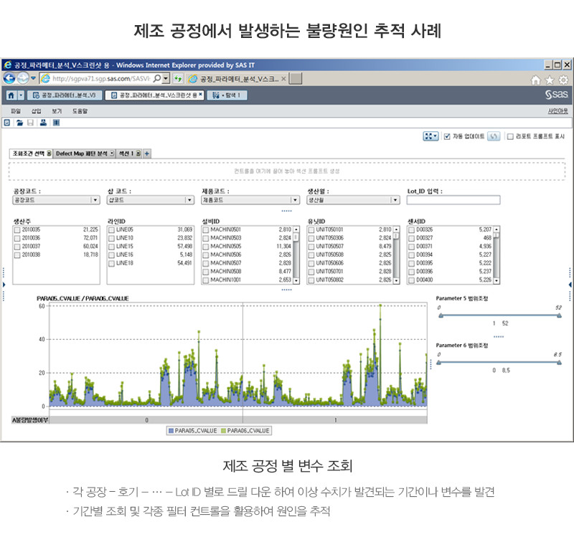
Task: Open the 파일 menu
Action: coord(16,111)
